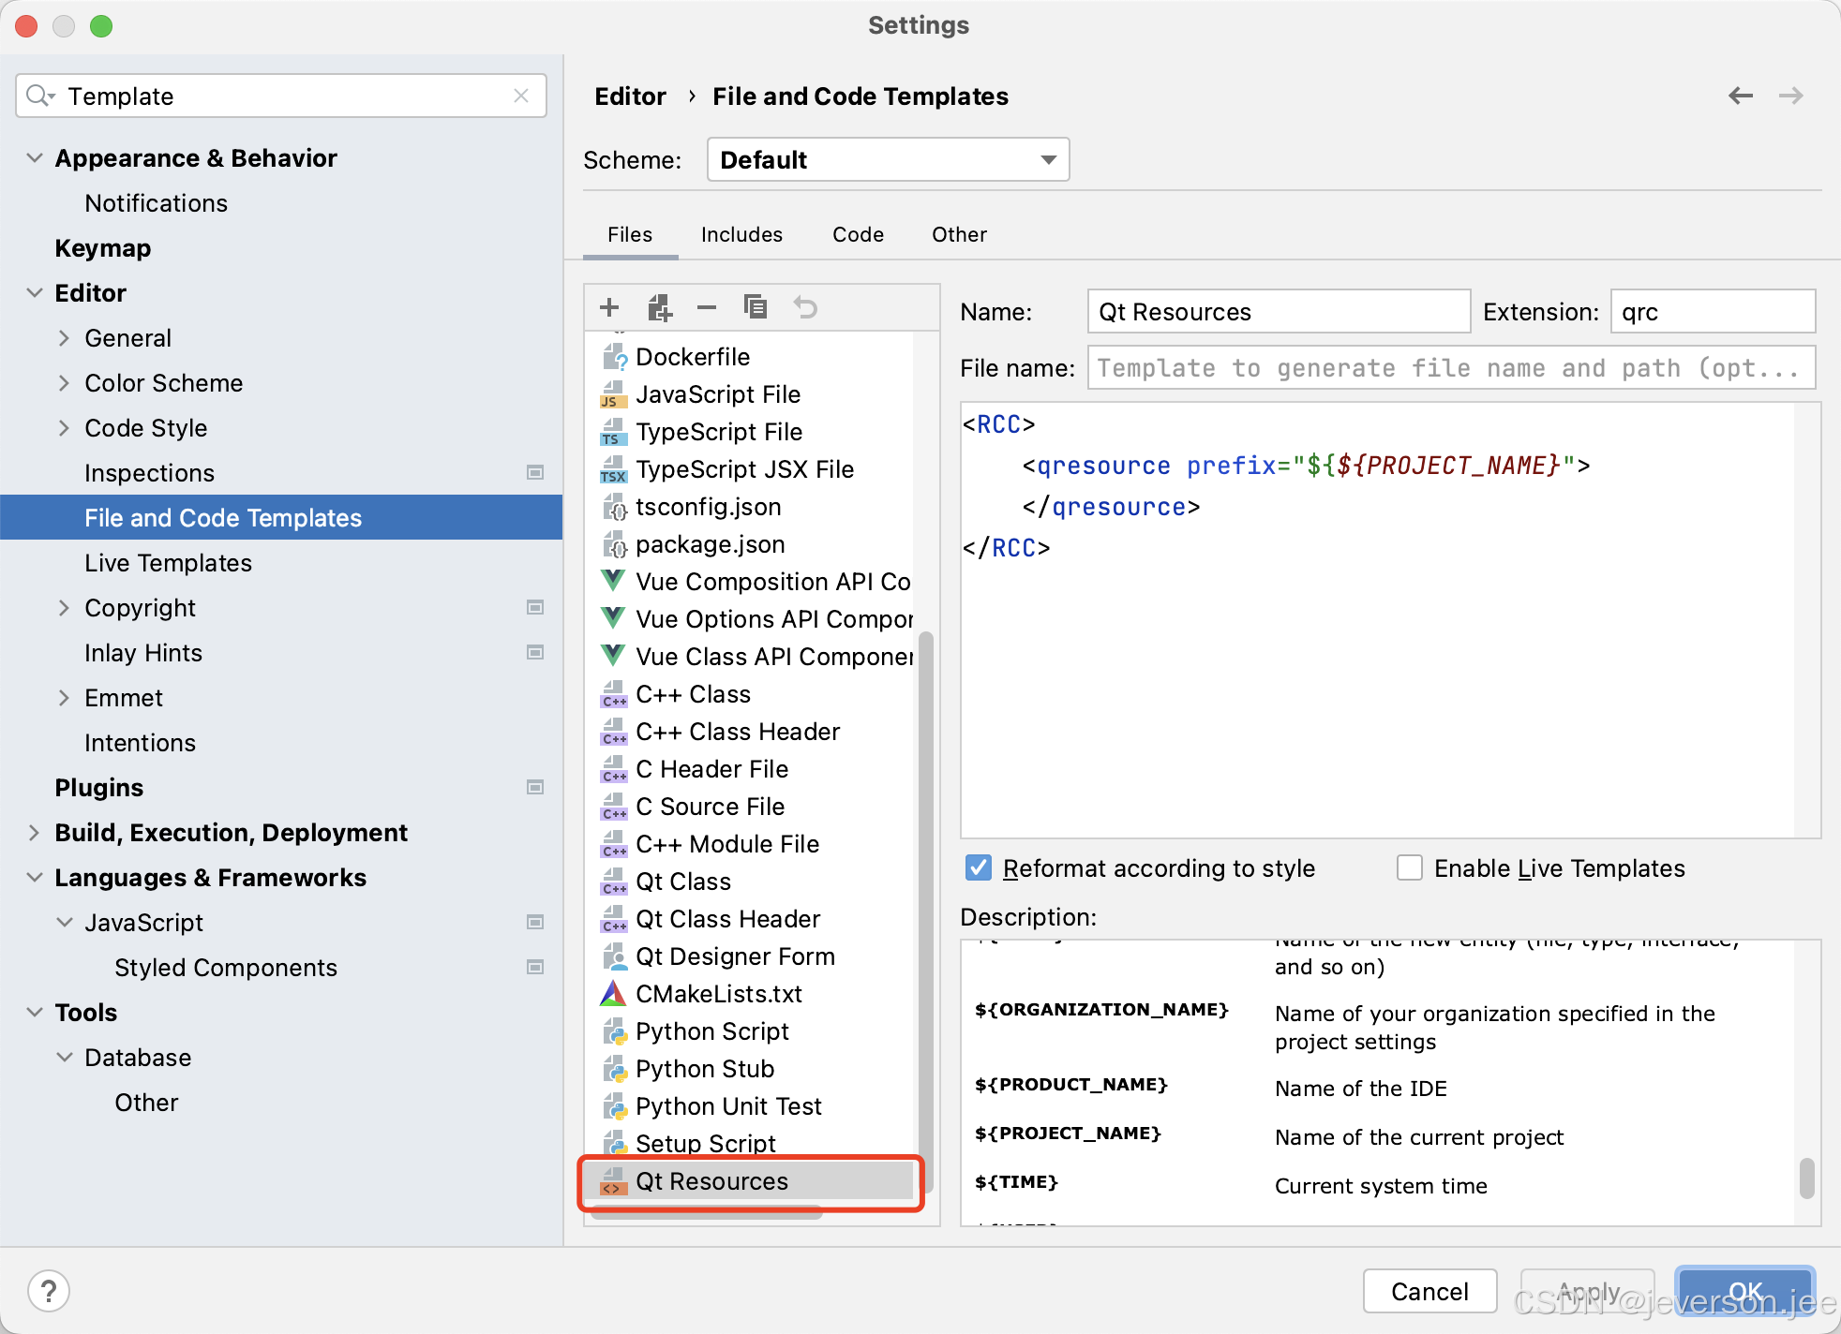This screenshot has width=1841, height=1334.
Task: Collapse Appearance & Behavior section
Action: point(35,157)
